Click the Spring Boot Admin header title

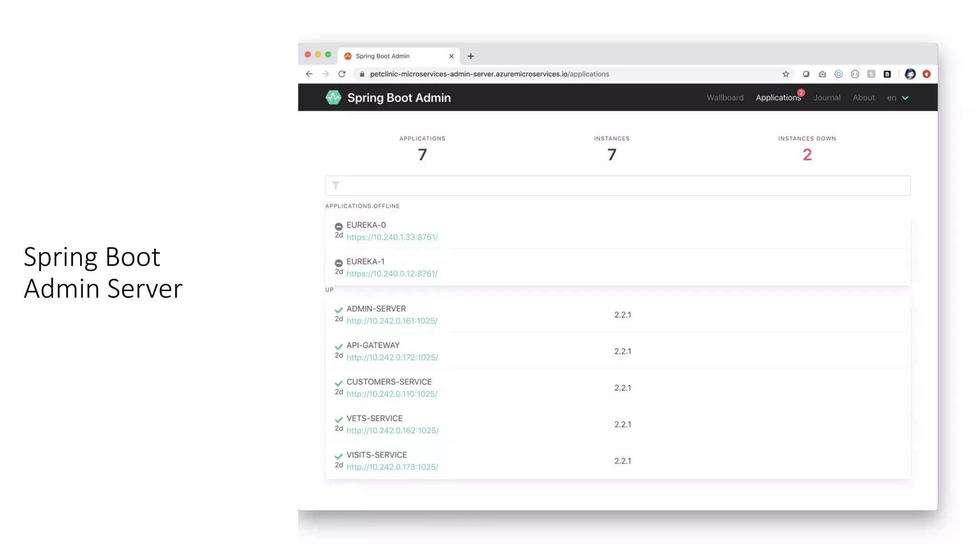[399, 98]
